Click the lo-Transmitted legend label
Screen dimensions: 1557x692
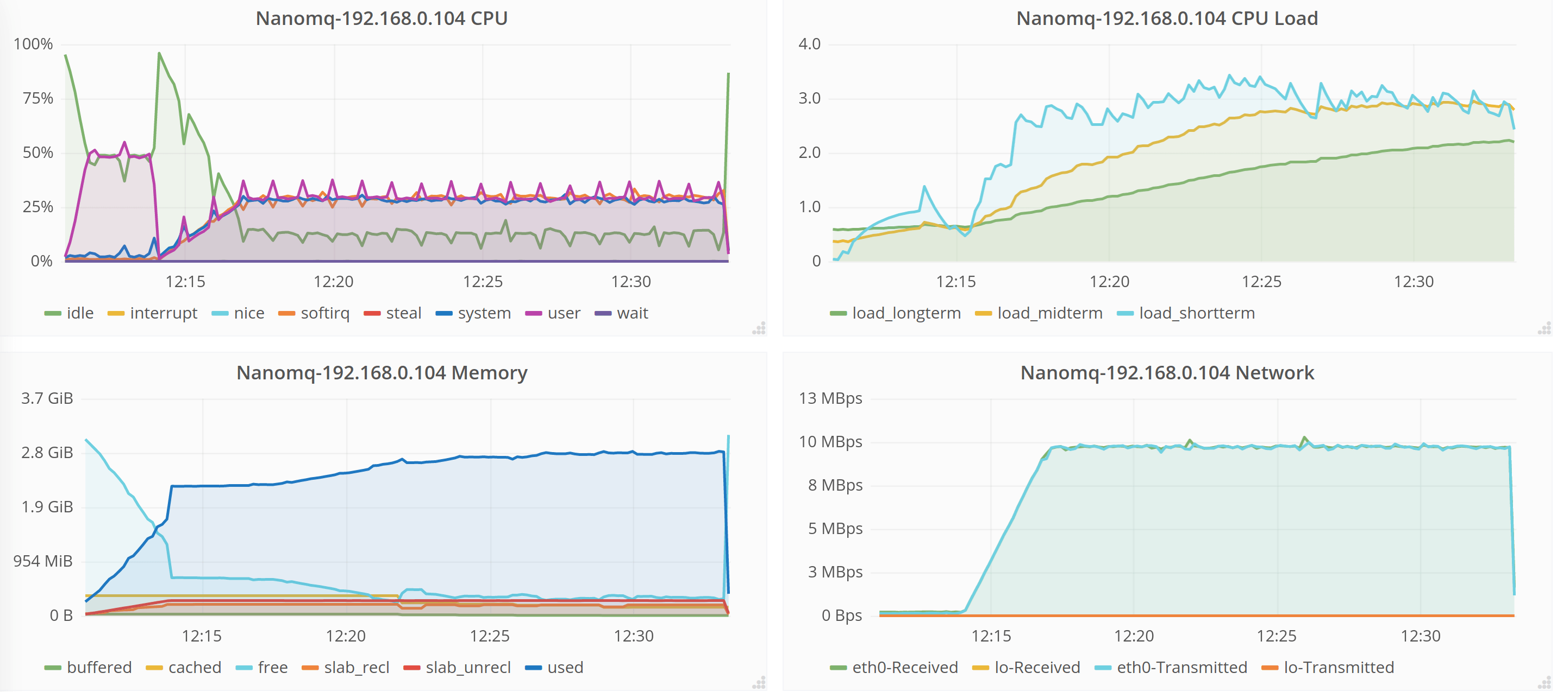tap(1338, 668)
